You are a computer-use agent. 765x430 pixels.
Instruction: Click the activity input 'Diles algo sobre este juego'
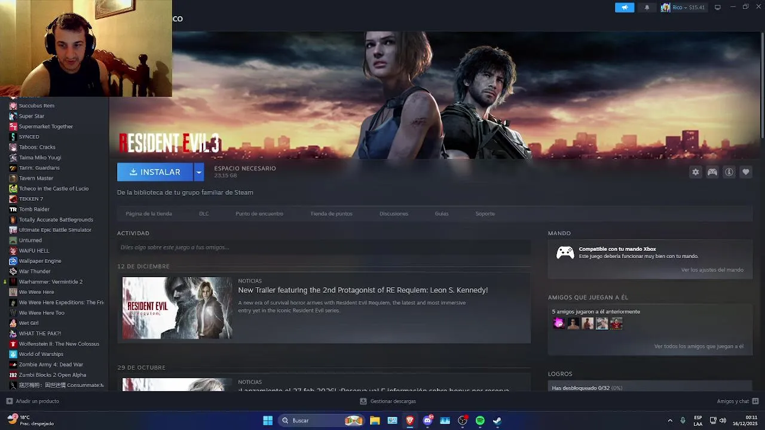(x=324, y=247)
